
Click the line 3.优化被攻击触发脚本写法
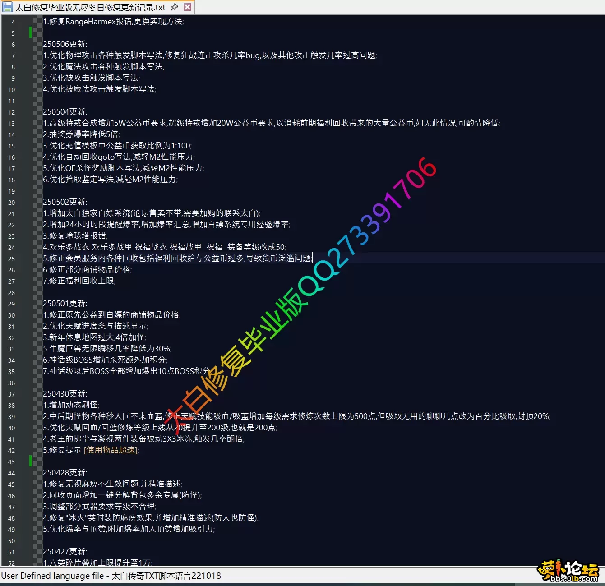92,78
